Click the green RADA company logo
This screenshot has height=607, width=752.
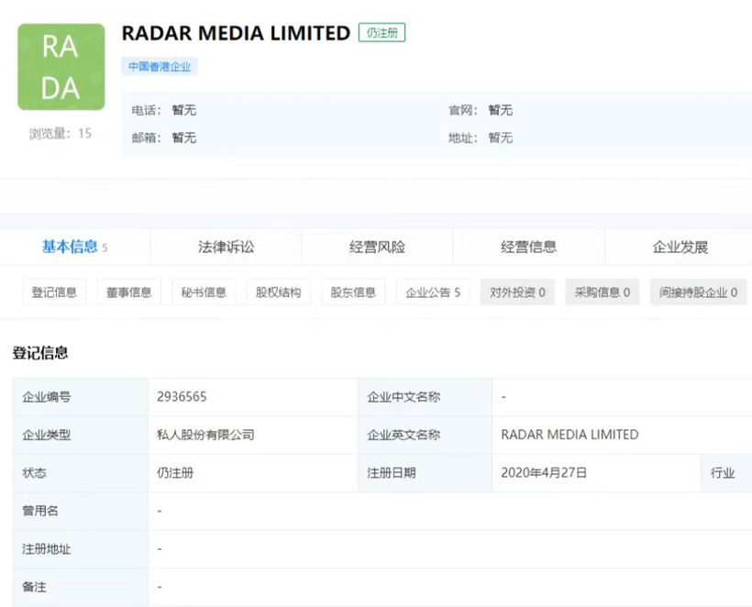click(61, 67)
